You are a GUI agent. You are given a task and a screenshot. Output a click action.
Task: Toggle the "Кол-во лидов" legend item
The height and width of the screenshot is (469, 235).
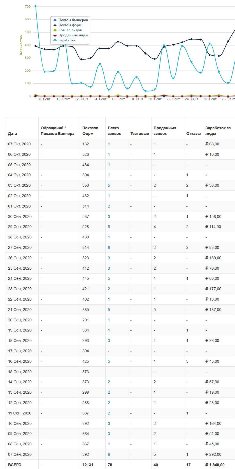[70, 30]
